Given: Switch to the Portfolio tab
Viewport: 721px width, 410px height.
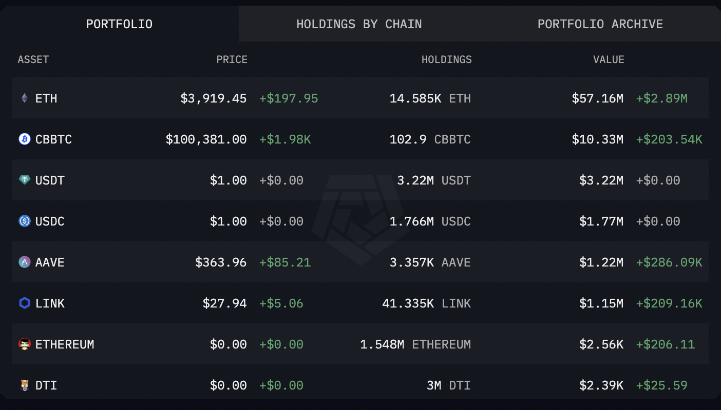Looking at the screenshot, I should coord(119,24).
